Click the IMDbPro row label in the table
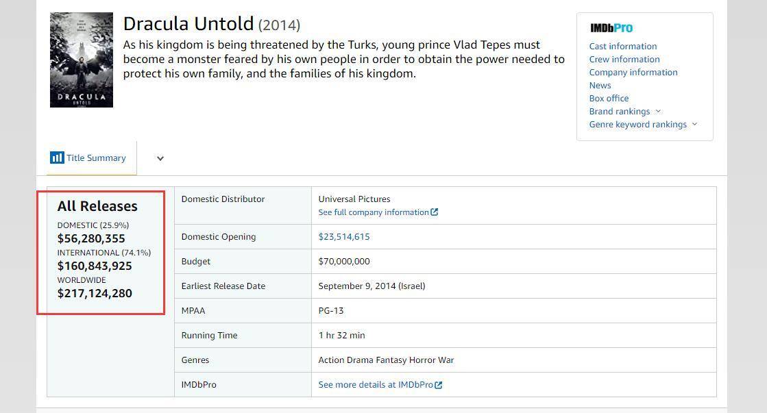The width and height of the screenshot is (767, 413). pyautogui.click(x=199, y=385)
